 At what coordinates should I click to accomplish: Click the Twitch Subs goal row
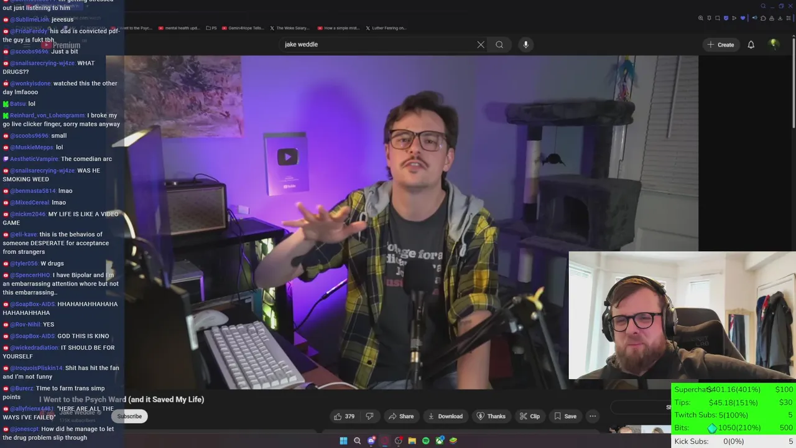(734, 415)
